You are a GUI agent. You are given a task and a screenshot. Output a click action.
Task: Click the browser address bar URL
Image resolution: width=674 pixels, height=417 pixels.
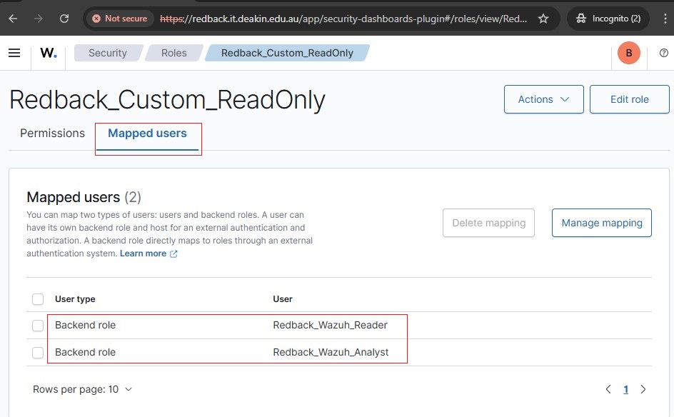[343, 19]
